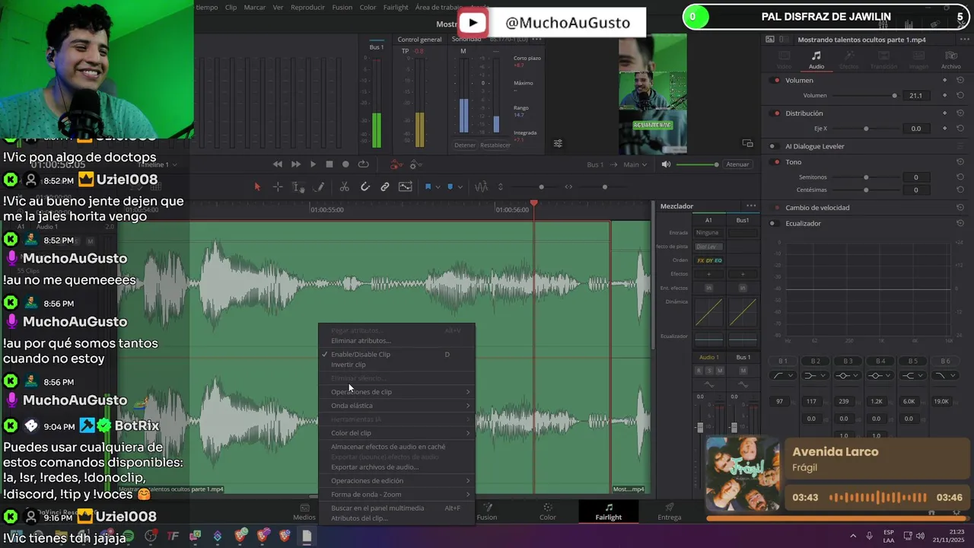
Task: Click the Atenuar button
Action: (737, 164)
